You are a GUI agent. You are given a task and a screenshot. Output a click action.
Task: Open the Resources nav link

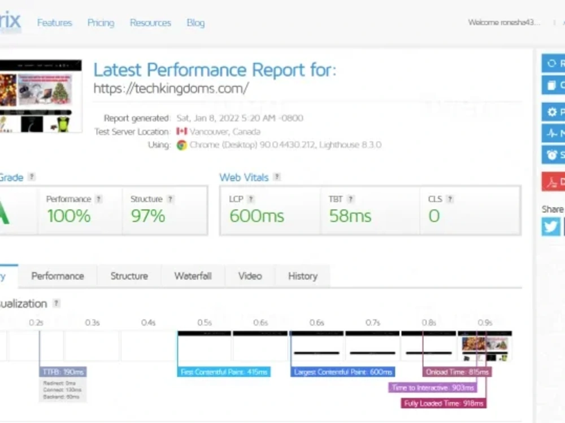(150, 23)
